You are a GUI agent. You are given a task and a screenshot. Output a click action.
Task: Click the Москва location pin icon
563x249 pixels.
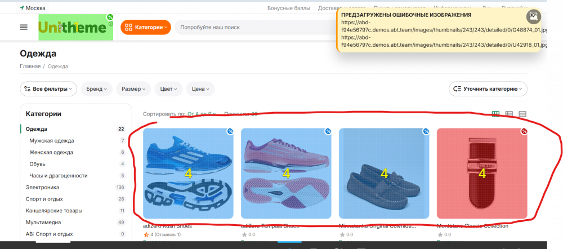point(22,8)
